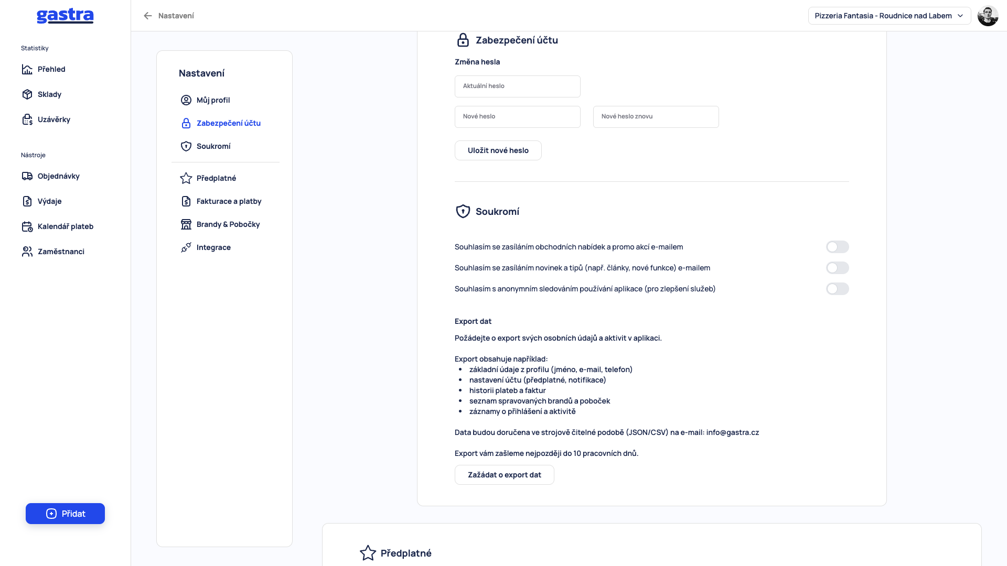Click the Můj profil user icon

186,100
